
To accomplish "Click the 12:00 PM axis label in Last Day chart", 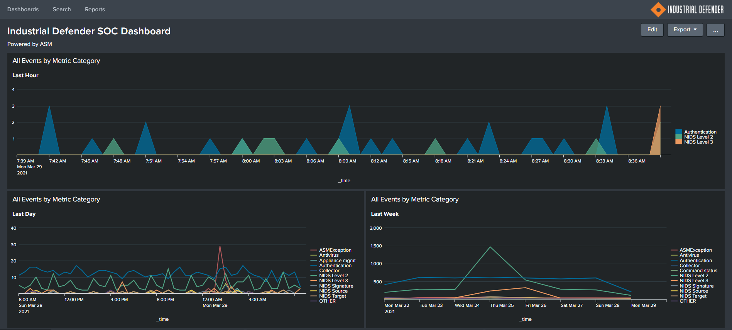I will click(74, 300).
